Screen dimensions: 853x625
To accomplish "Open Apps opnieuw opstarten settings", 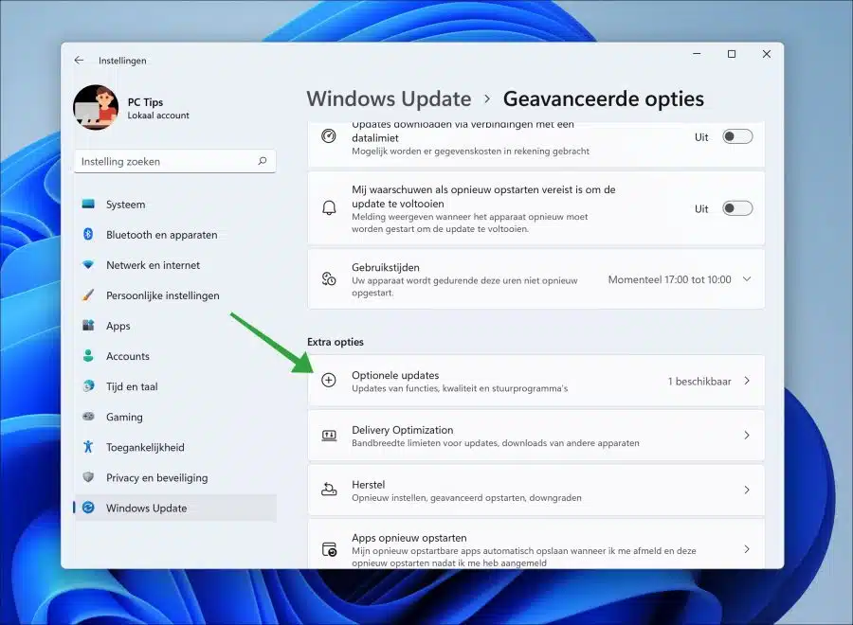I will (x=535, y=544).
